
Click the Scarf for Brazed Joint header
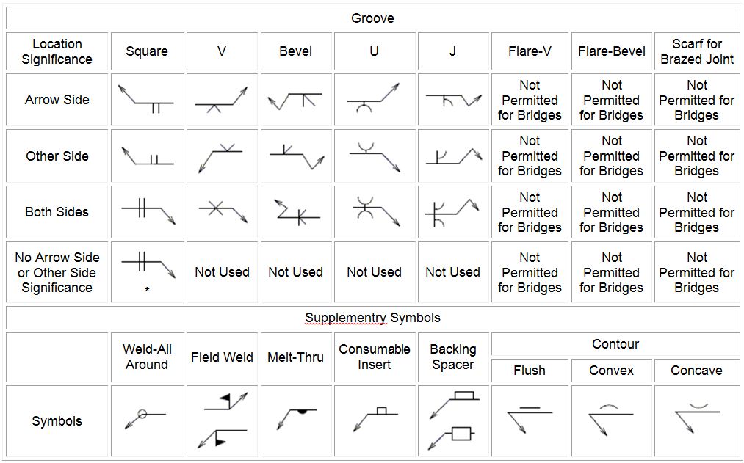click(x=697, y=51)
